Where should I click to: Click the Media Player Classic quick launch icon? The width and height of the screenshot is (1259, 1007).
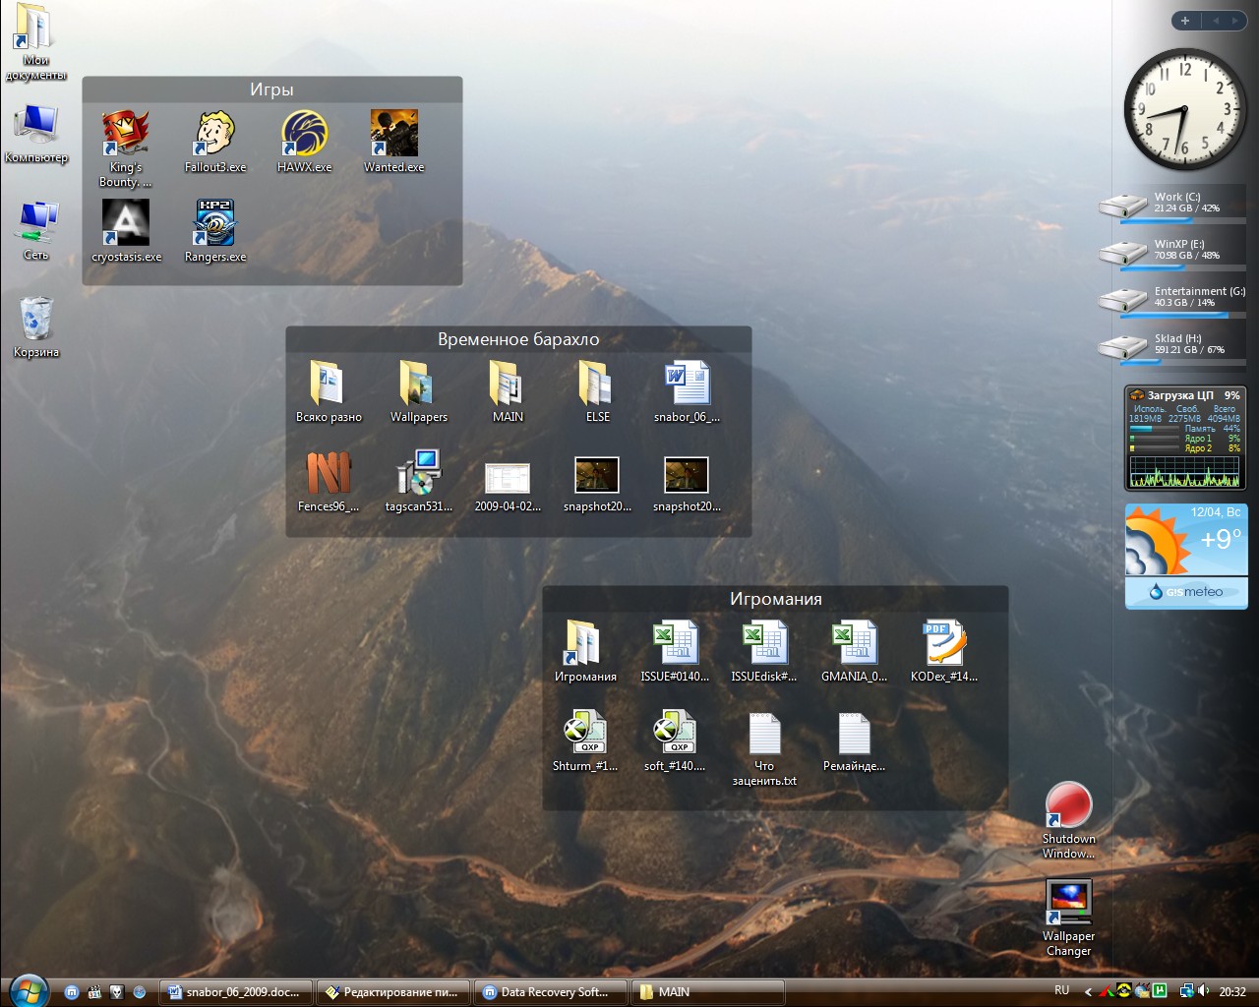94,992
